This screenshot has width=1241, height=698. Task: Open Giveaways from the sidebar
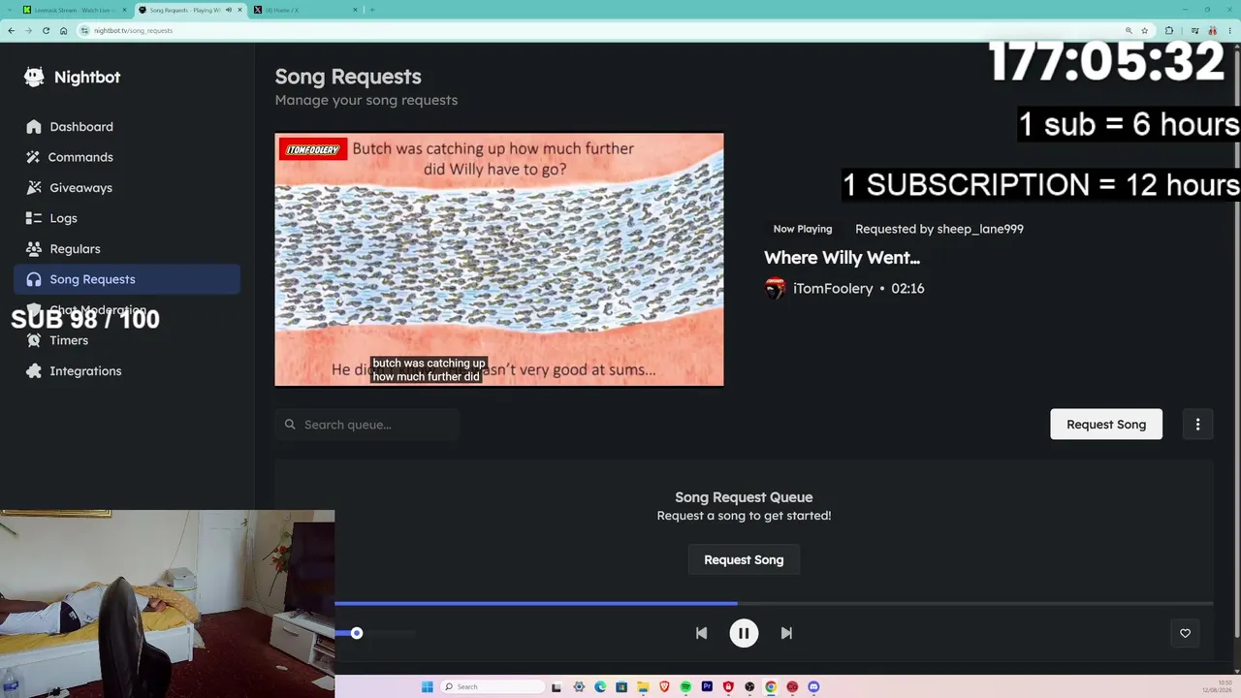pos(127,188)
